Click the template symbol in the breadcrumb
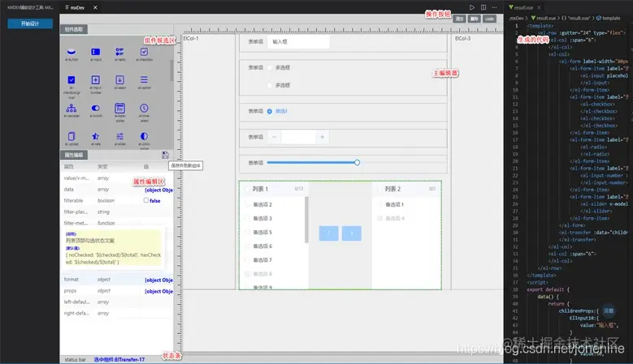Screen dimensions: 633x364 [609, 18]
